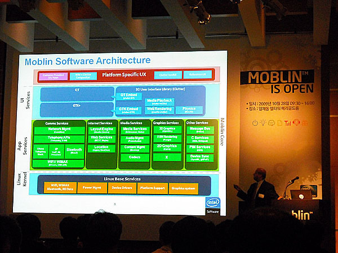Click the 'Platform Specific UX' label
This screenshot has height=253, width=338.
pos(124,75)
